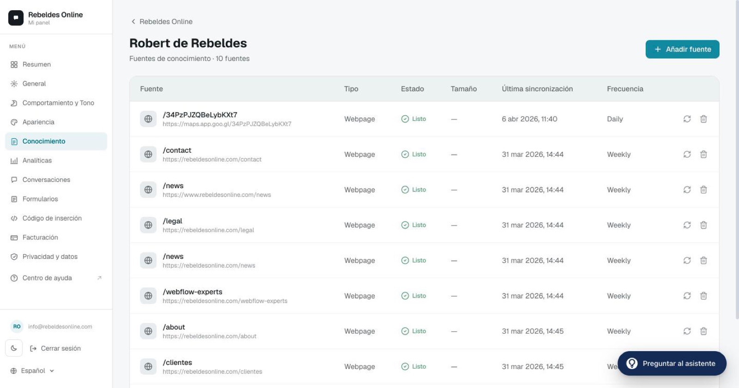Click the /clientes source name
This screenshot has height=388, width=739.
(x=177, y=363)
